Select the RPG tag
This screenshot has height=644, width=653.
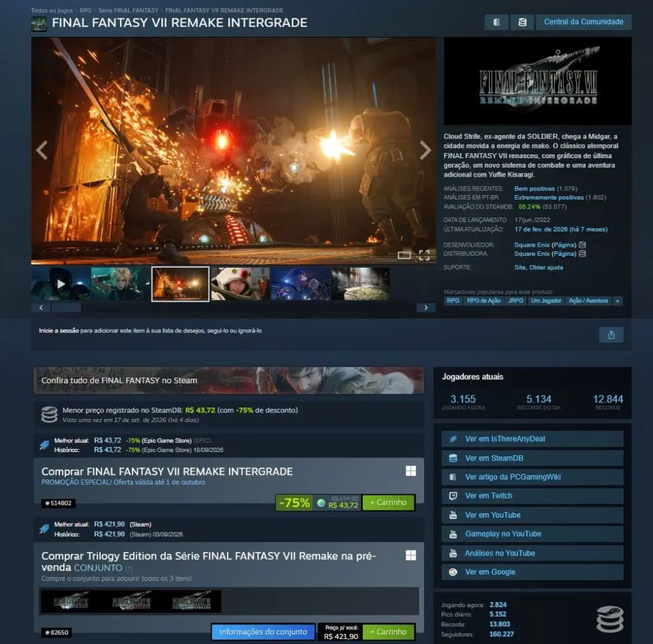(x=453, y=300)
